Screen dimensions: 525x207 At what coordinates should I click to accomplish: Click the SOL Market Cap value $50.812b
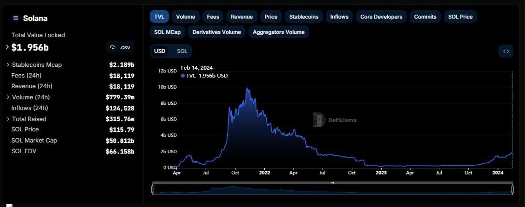click(120, 141)
